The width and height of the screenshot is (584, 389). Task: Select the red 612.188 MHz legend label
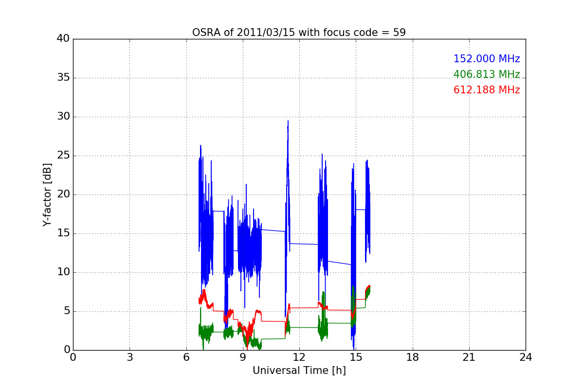487,90
